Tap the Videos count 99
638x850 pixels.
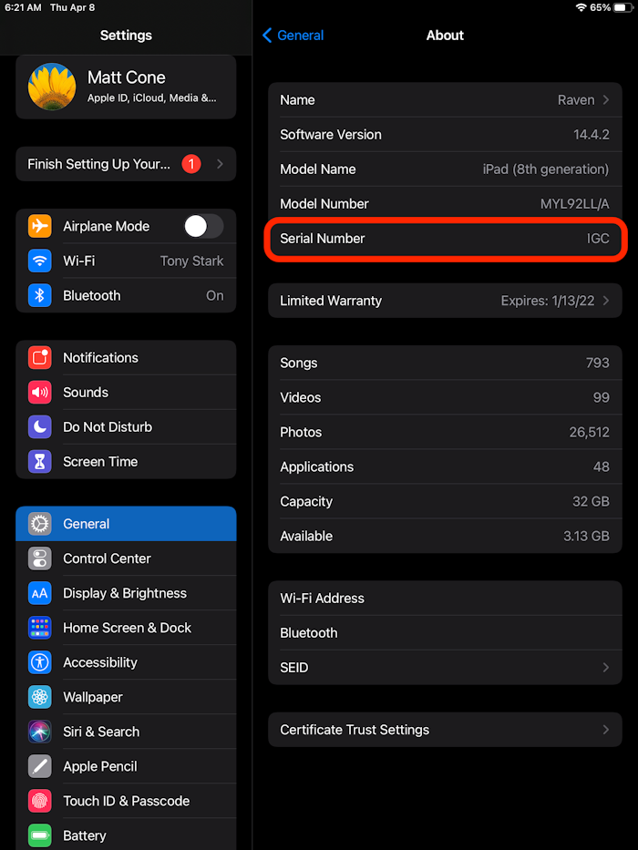coord(602,398)
